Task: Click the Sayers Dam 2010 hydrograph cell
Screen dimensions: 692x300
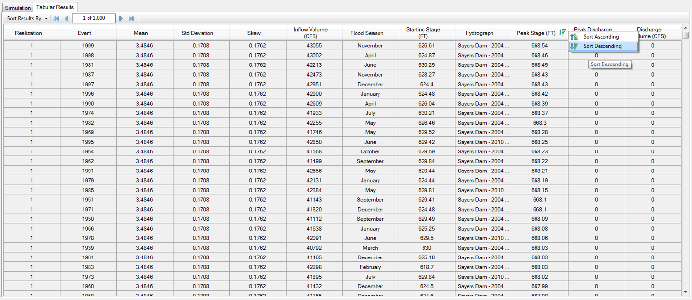Action: (x=483, y=142)
